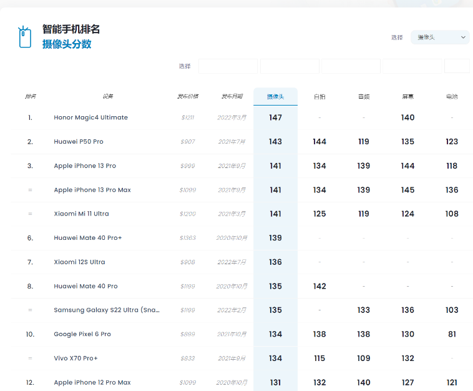The height and width of the screenshot is (391, 473).
Task: Open Honor Magic4 Ultimate device link
Action: pos(91,117)
